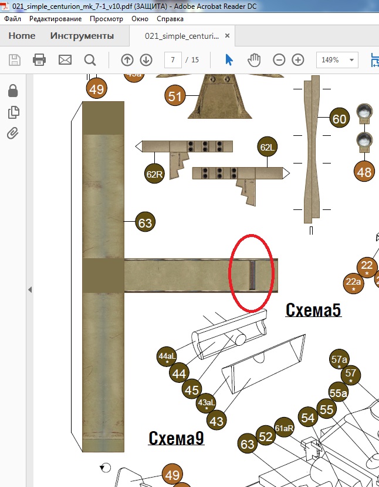
Task: Open the Файл menu
Action: pos(12,19)
